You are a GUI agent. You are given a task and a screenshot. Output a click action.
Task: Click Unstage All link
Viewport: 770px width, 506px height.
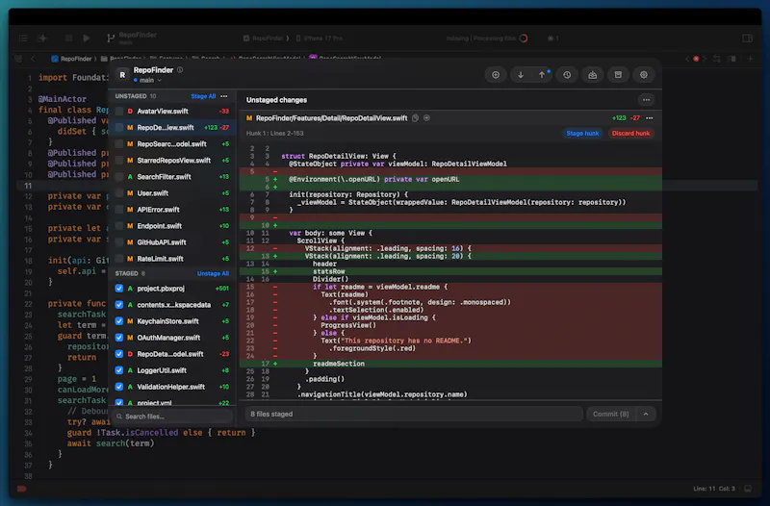tap(213, 273)
